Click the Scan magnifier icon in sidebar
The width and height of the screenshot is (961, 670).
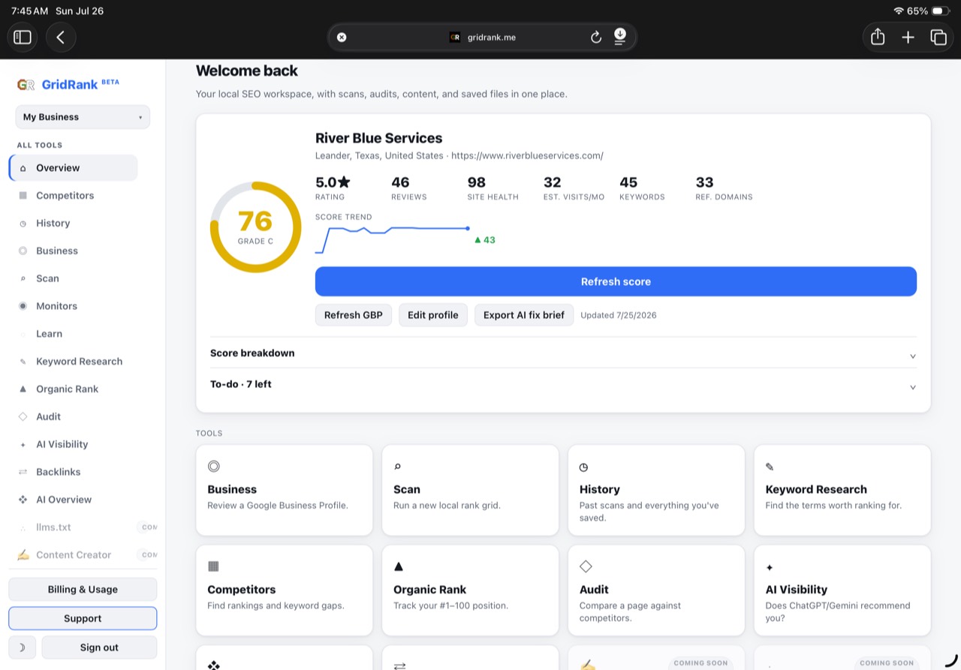[x=23, y=278]
